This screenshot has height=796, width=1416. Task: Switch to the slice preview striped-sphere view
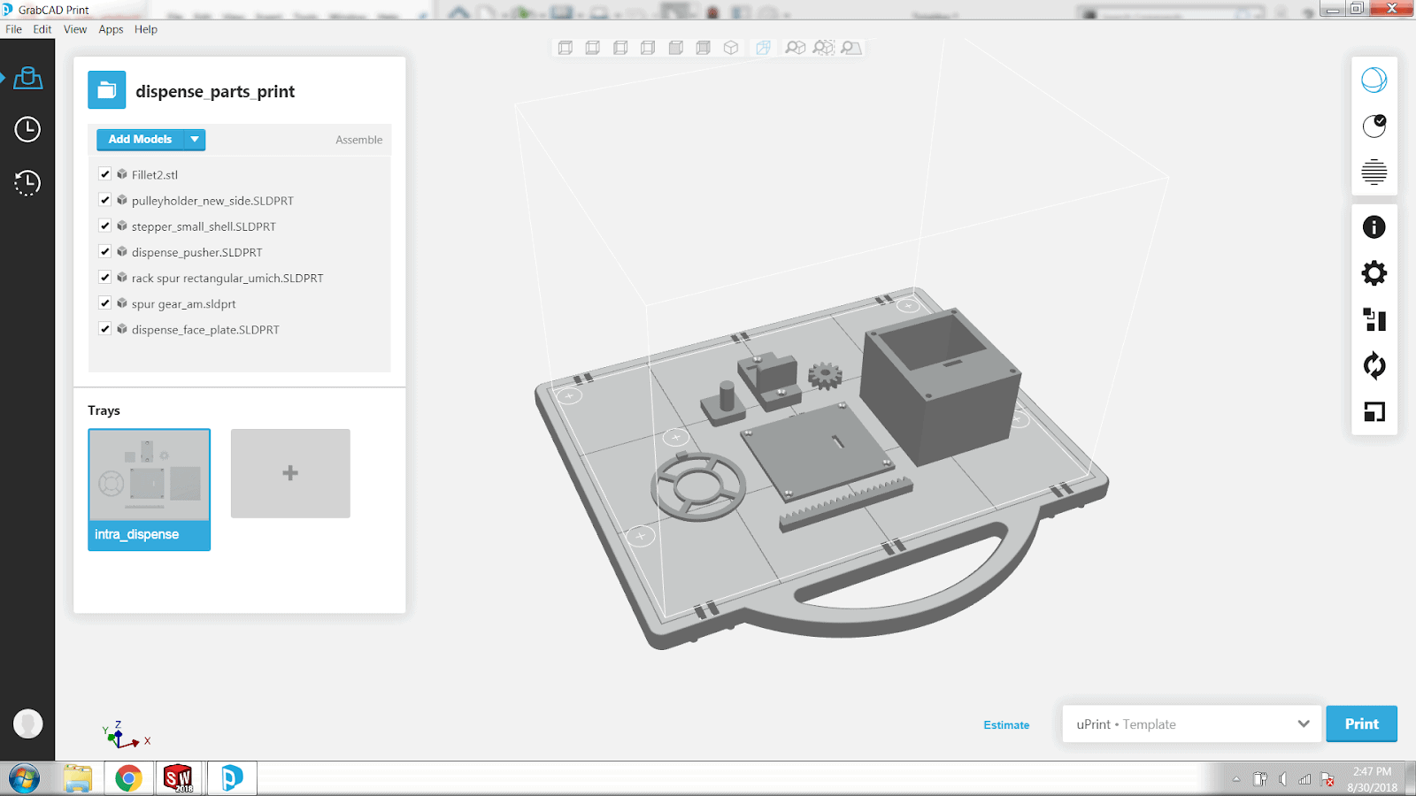click(1374, 172)
